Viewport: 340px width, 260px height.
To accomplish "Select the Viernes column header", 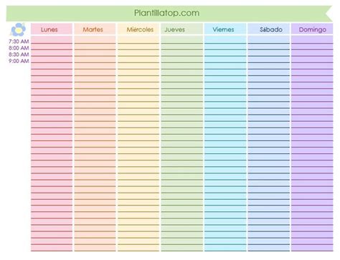I will coord(225,29).
